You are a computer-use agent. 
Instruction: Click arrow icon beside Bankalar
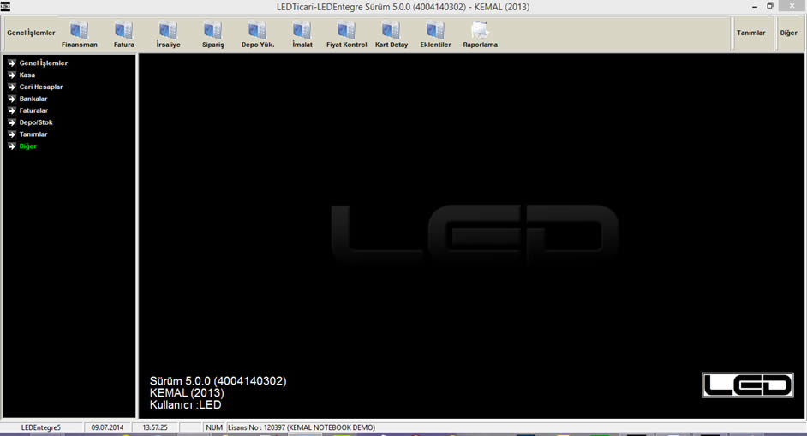pos(12,99)
